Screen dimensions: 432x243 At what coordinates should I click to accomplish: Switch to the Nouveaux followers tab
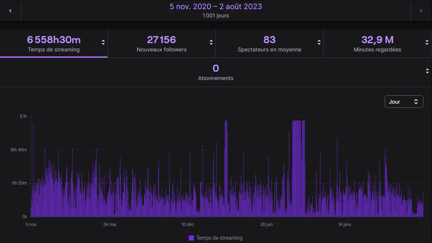pos(161,43)
